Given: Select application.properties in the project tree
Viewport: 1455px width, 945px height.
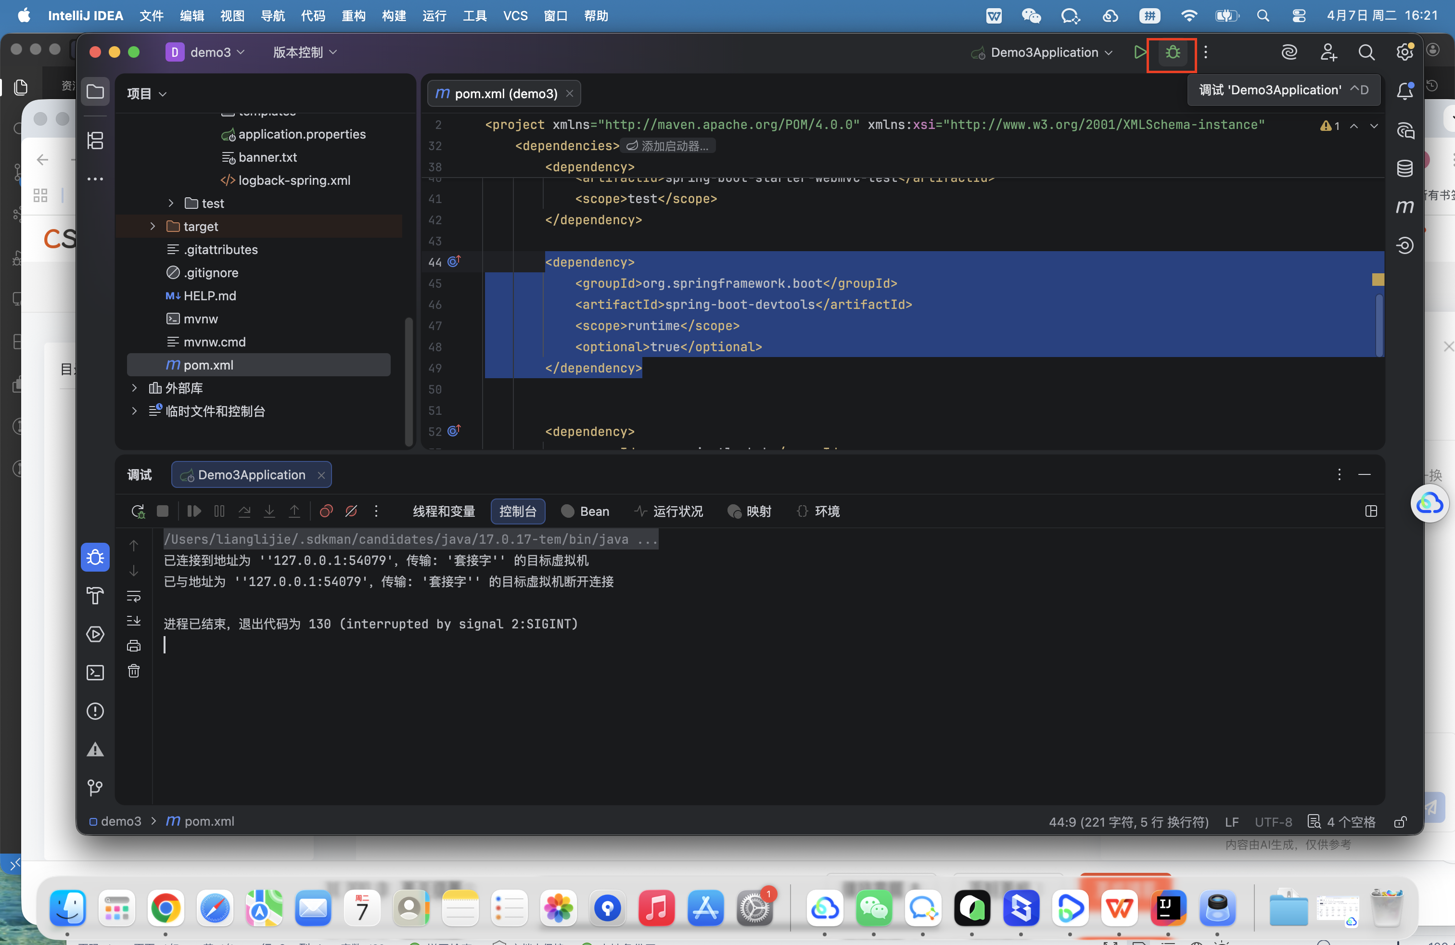Looking at the screenshot, I should pyautogui.click(x=301, y=134).
